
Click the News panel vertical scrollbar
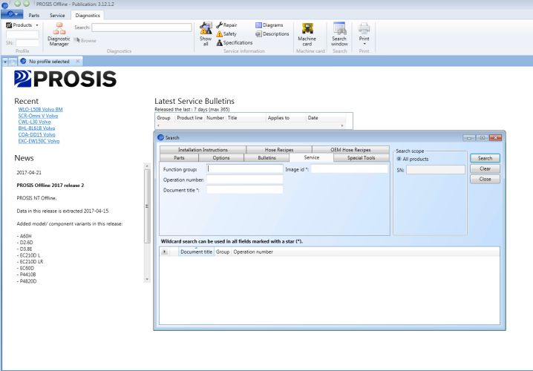147,206
